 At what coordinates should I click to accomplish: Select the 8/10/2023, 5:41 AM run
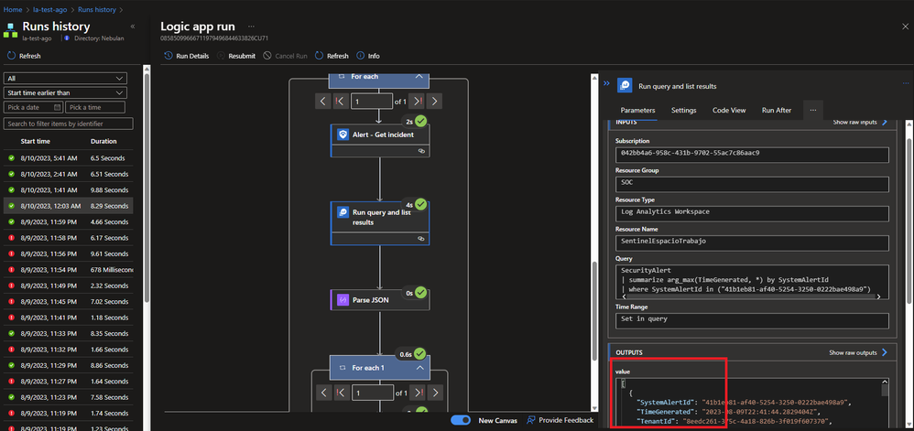click(x=69, y=157)
